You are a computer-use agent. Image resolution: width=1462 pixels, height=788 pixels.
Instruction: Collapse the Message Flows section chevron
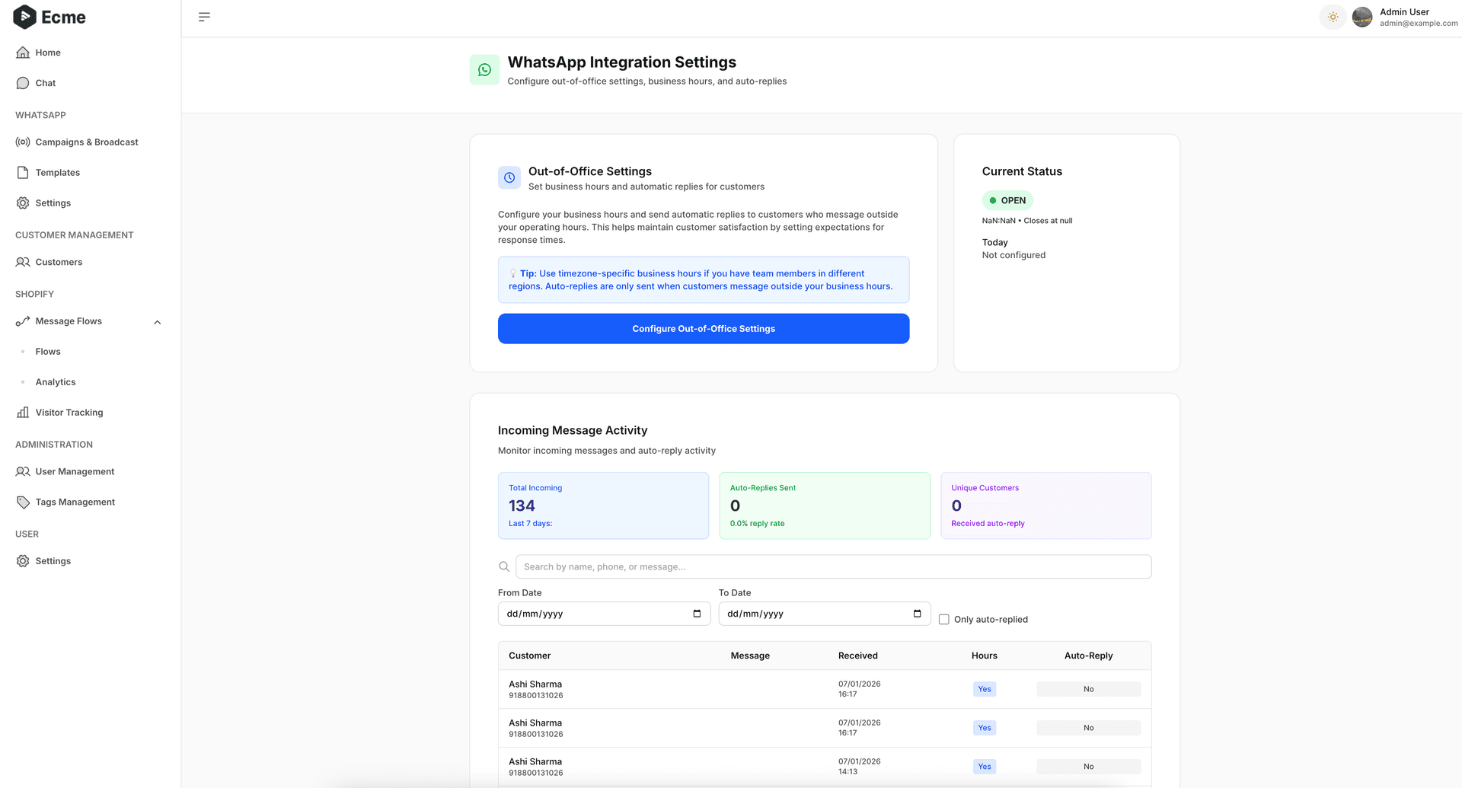point(158,322)
